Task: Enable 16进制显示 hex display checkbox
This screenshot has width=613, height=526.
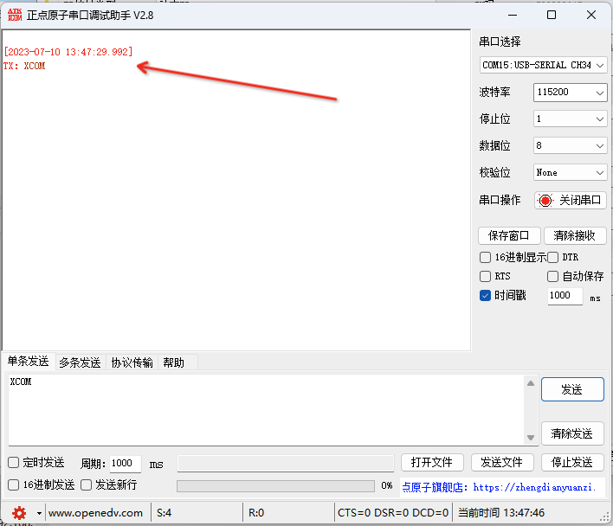Action: [x=485, y=257]
